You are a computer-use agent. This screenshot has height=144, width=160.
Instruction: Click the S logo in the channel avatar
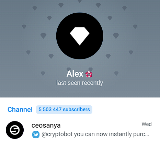(15, 130)
